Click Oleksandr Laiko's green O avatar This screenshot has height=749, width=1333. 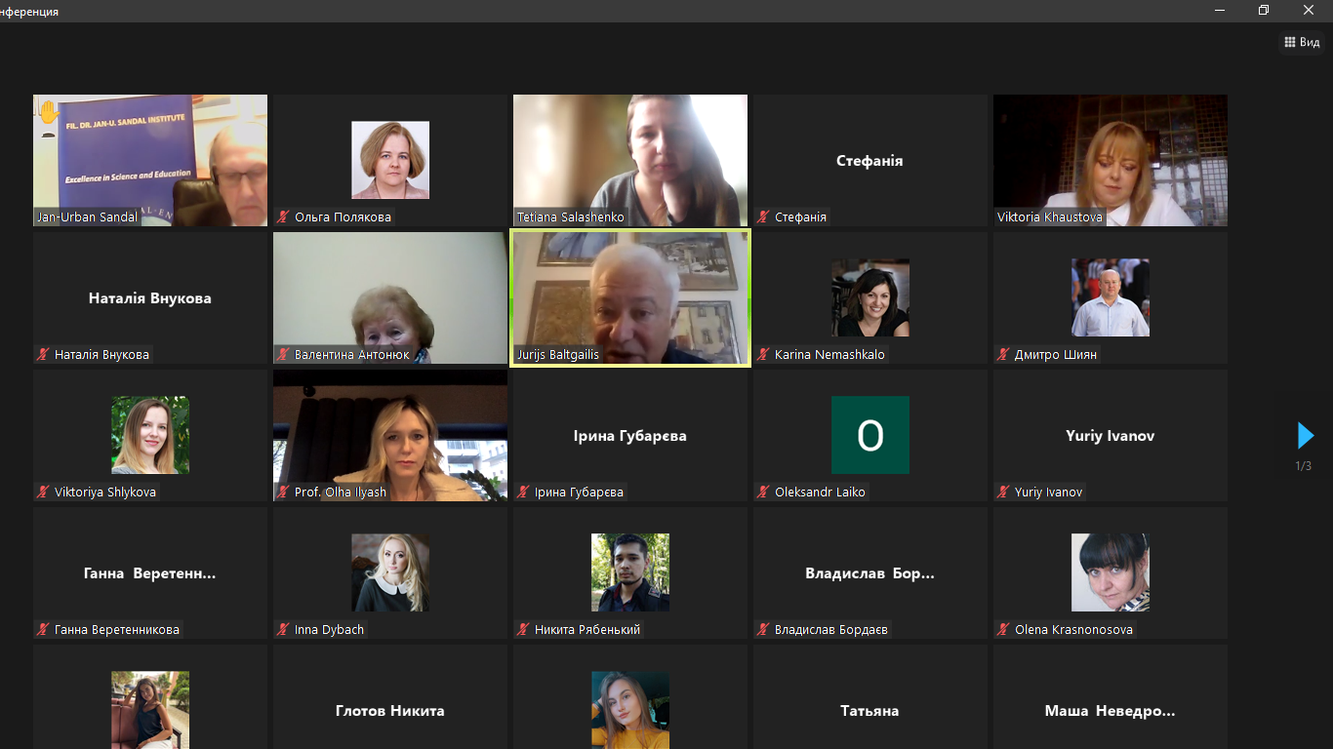[x=869, y=435]
